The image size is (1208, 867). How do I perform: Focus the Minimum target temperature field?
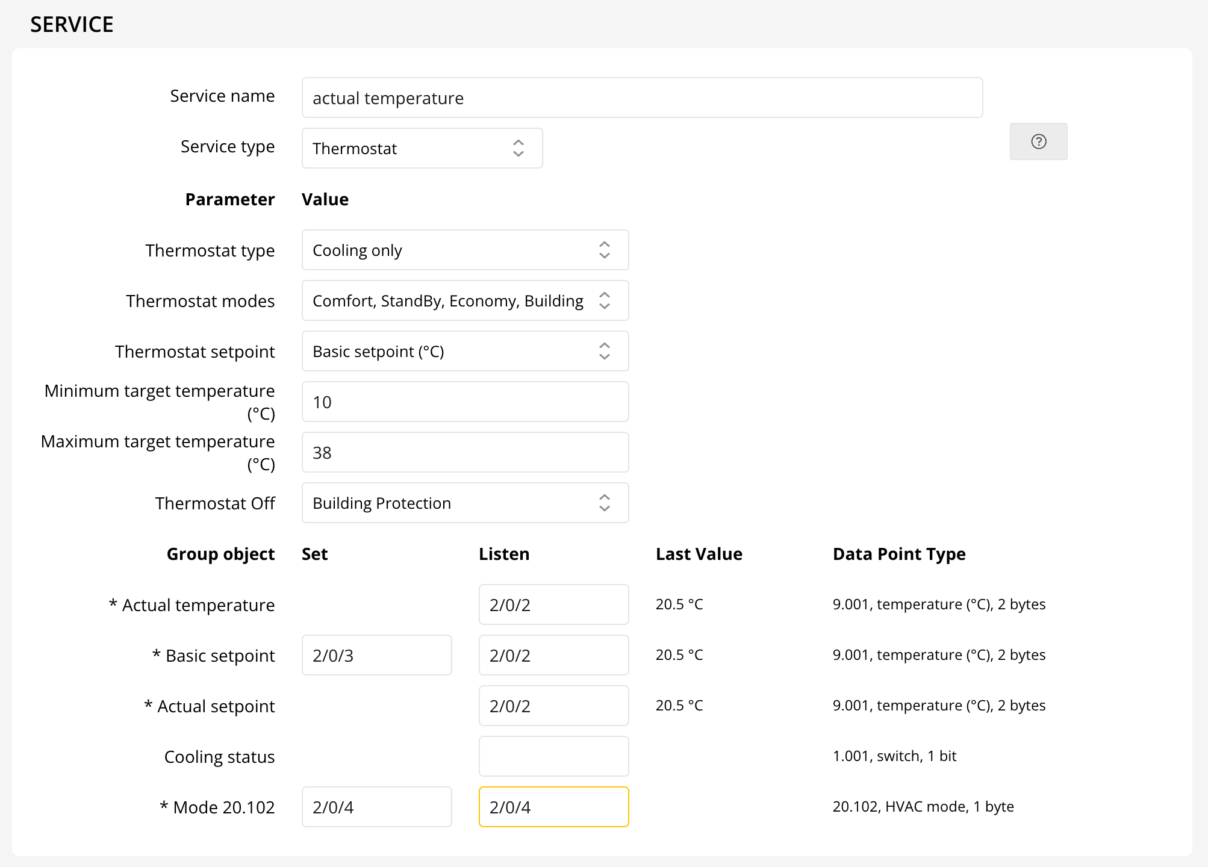click(464, 402)
